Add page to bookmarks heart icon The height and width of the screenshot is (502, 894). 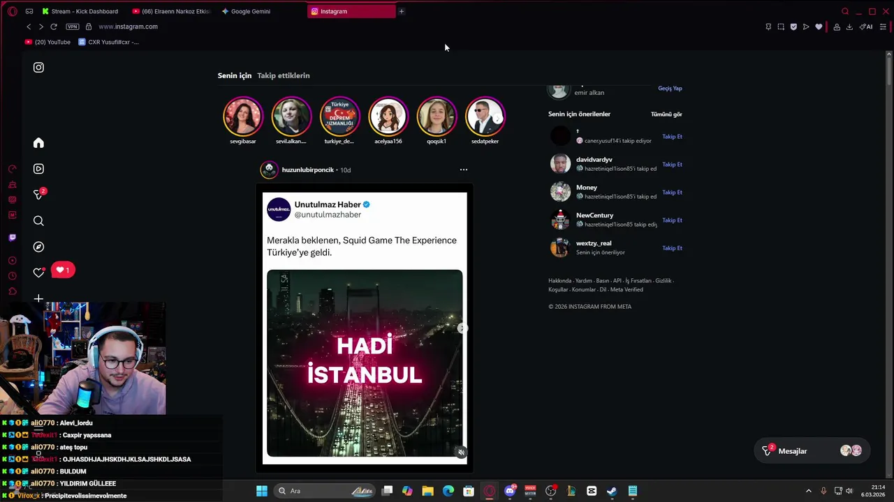(x=819, y=26)
